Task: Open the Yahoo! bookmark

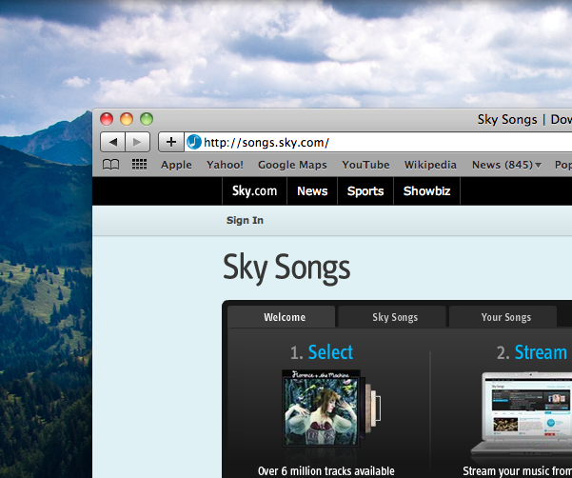Action: coord(225,165)
